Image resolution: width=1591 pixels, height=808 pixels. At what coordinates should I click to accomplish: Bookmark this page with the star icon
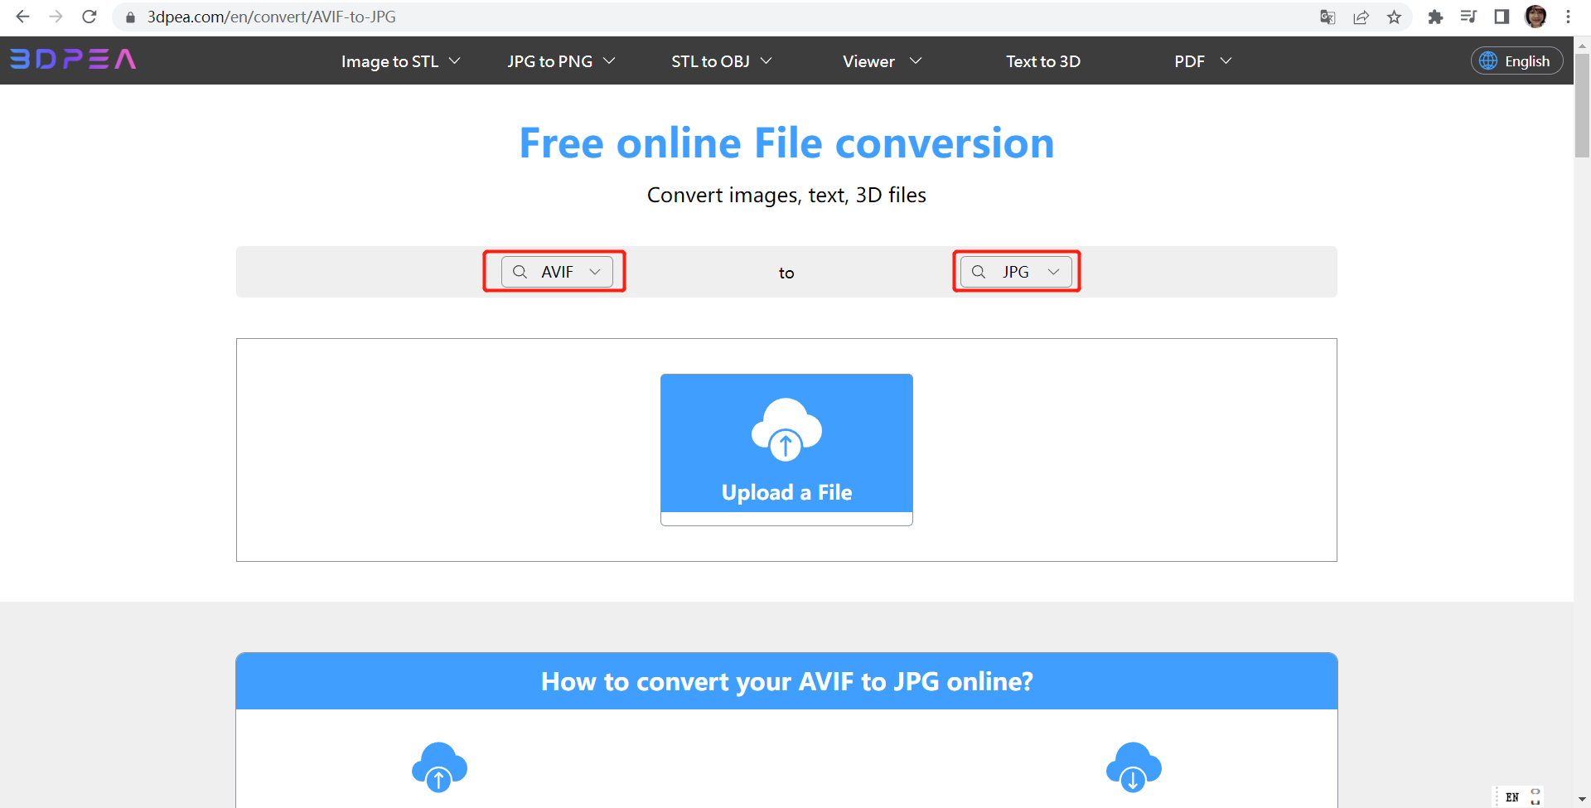click(1395, 17)
